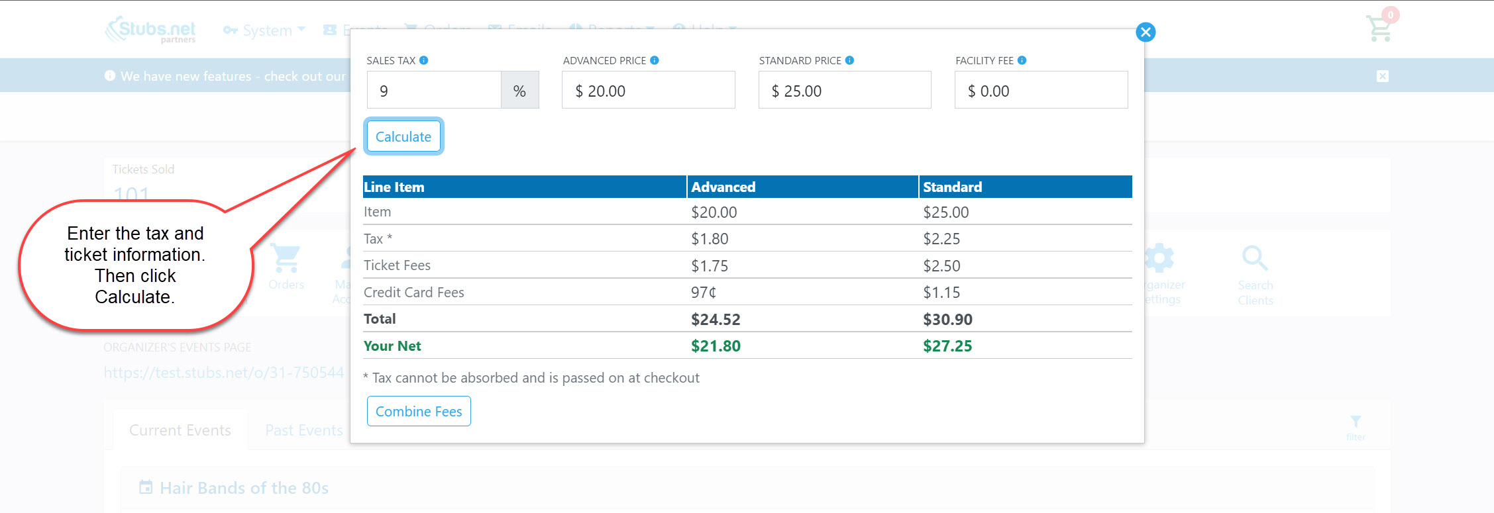Click the Credit Card Fees row label

[x=413, y=292]
